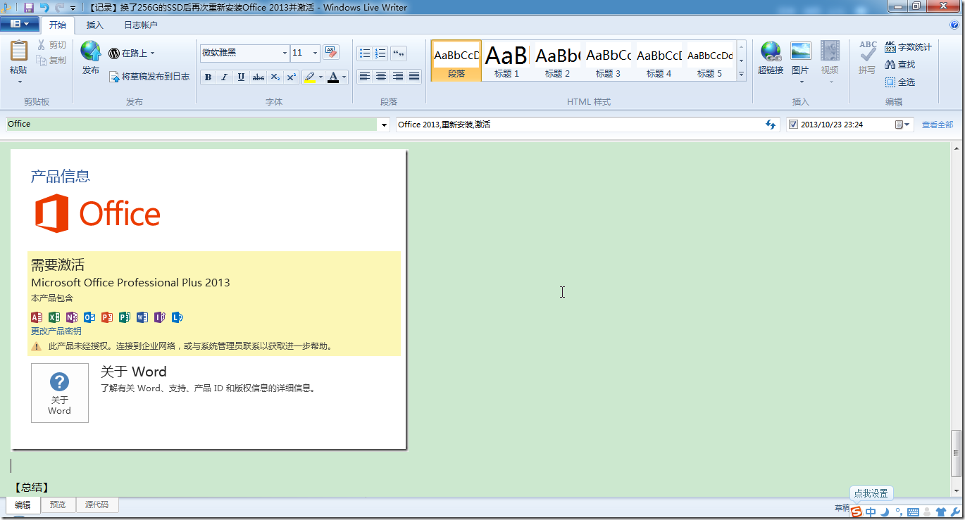The height and width of the screenshot is (520, 965).
Task: Open IME skin shirt icon
Action: (x=940, y=512)
